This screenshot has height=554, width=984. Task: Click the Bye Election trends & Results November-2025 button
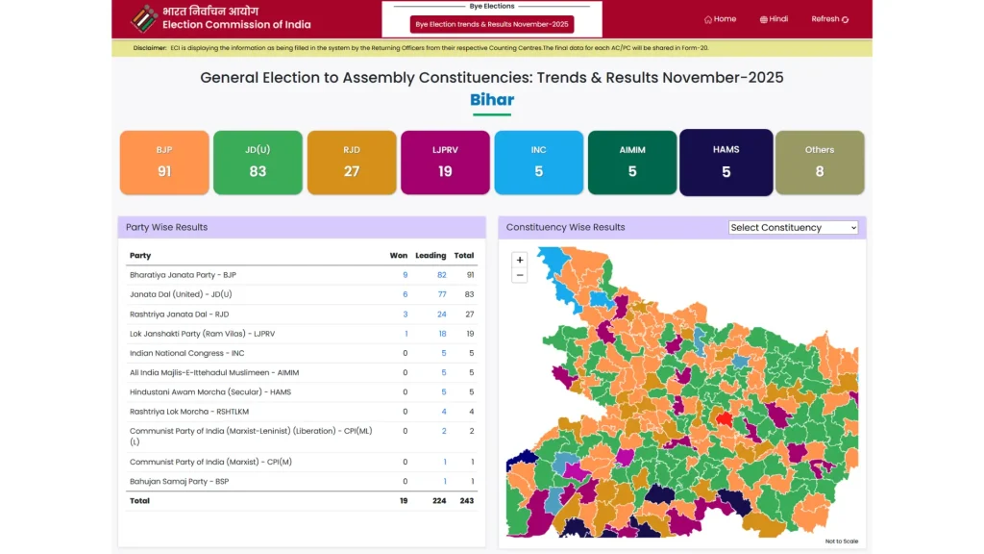pyautogui.click(x=492, y=24)
